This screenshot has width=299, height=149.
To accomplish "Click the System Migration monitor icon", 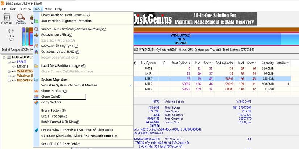I will pos(36,80).
